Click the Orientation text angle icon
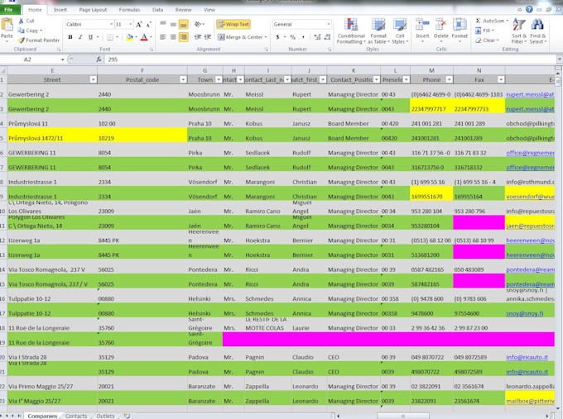This screenshot has width=563, height=419. click(x=198, y=24)
